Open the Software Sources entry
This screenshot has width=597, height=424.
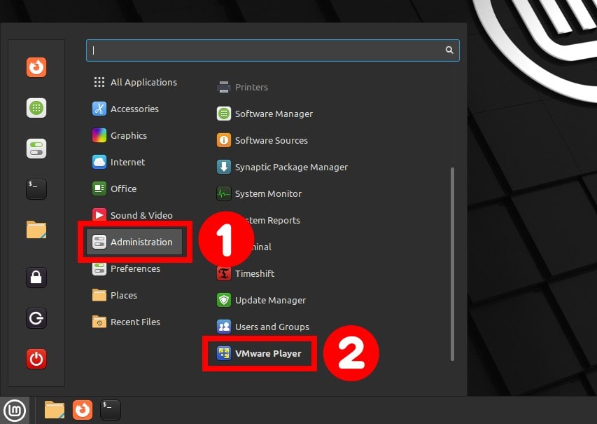pyautogui.click(x=262, y=140)
